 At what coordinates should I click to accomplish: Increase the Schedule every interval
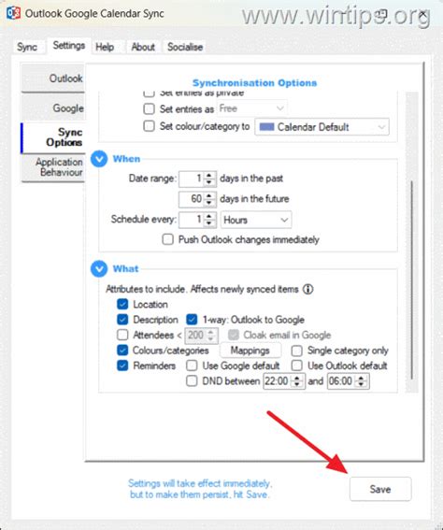coord(209,216)
